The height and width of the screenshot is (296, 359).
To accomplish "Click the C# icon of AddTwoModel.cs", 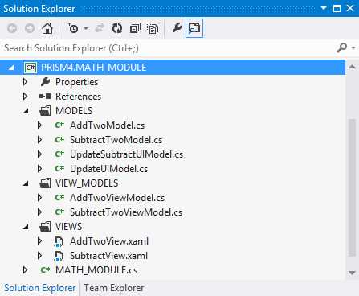I will tap(59, 125).
